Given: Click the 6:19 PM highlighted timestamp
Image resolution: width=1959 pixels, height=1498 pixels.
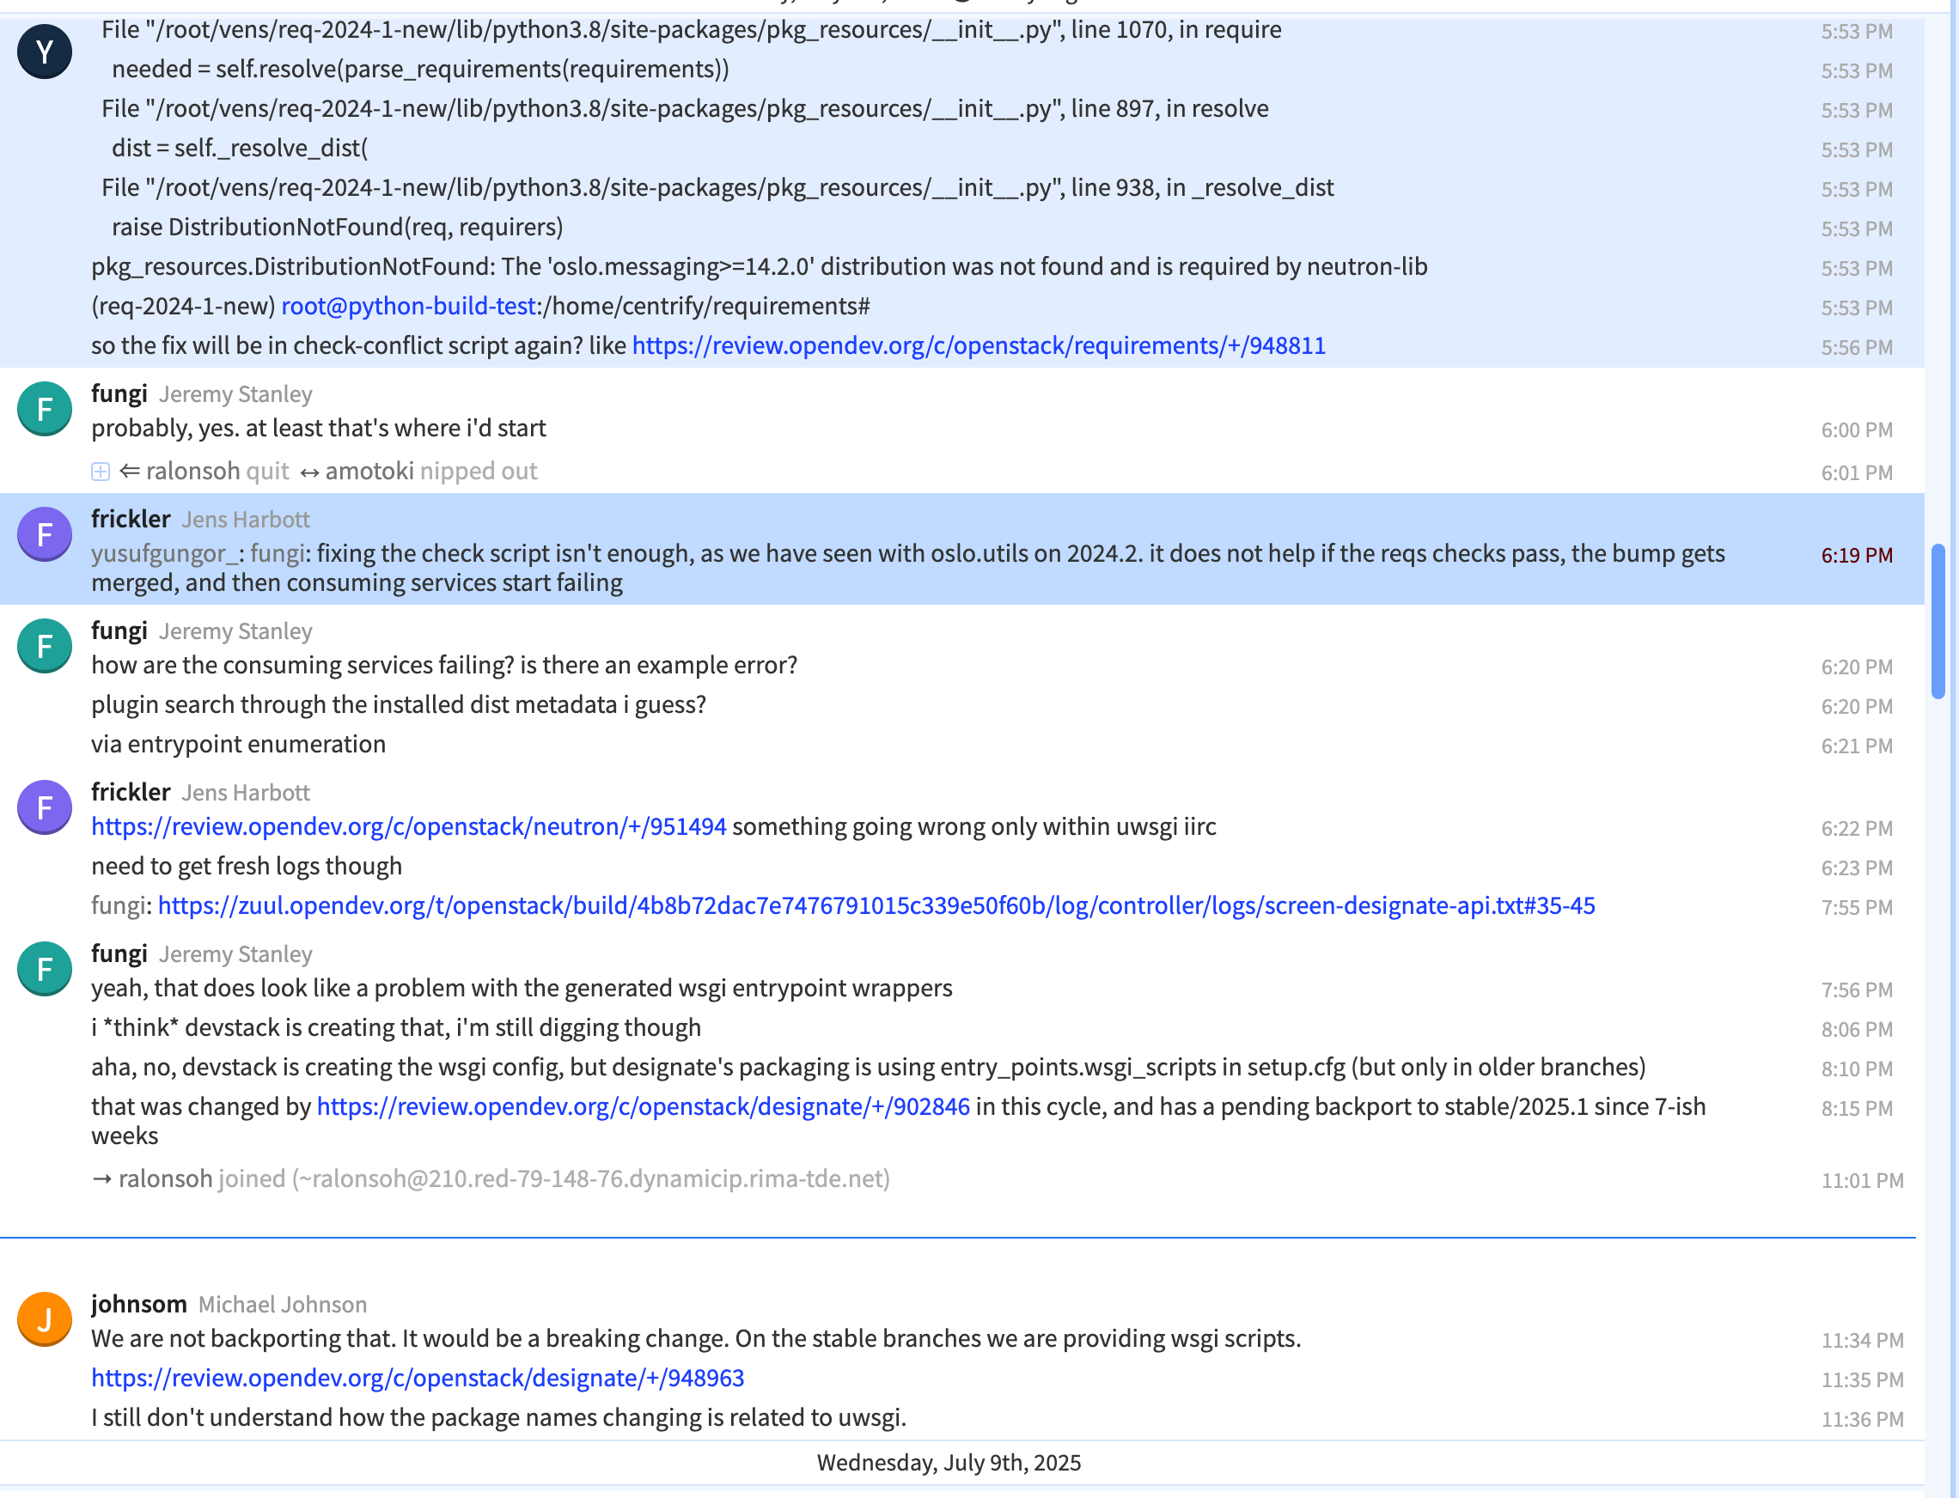Looking at the screenshot, I should coord(1857,555).
